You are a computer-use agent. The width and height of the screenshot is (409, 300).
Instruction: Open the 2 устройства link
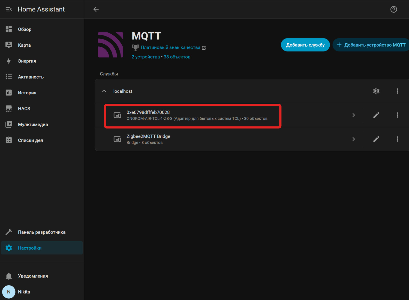tap(146, 57)
